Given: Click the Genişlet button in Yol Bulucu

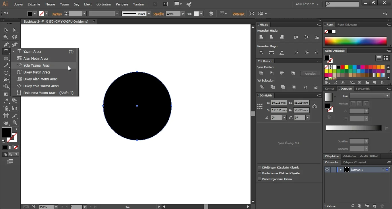Looking at the screenshot, I should click(310, 73).
